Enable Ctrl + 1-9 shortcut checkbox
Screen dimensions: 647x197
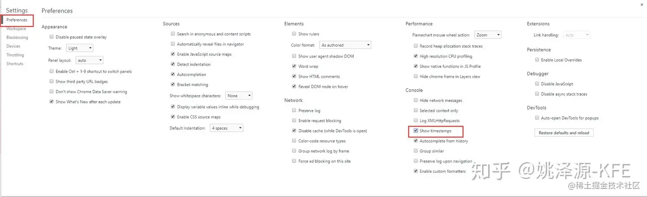point(52,71)
